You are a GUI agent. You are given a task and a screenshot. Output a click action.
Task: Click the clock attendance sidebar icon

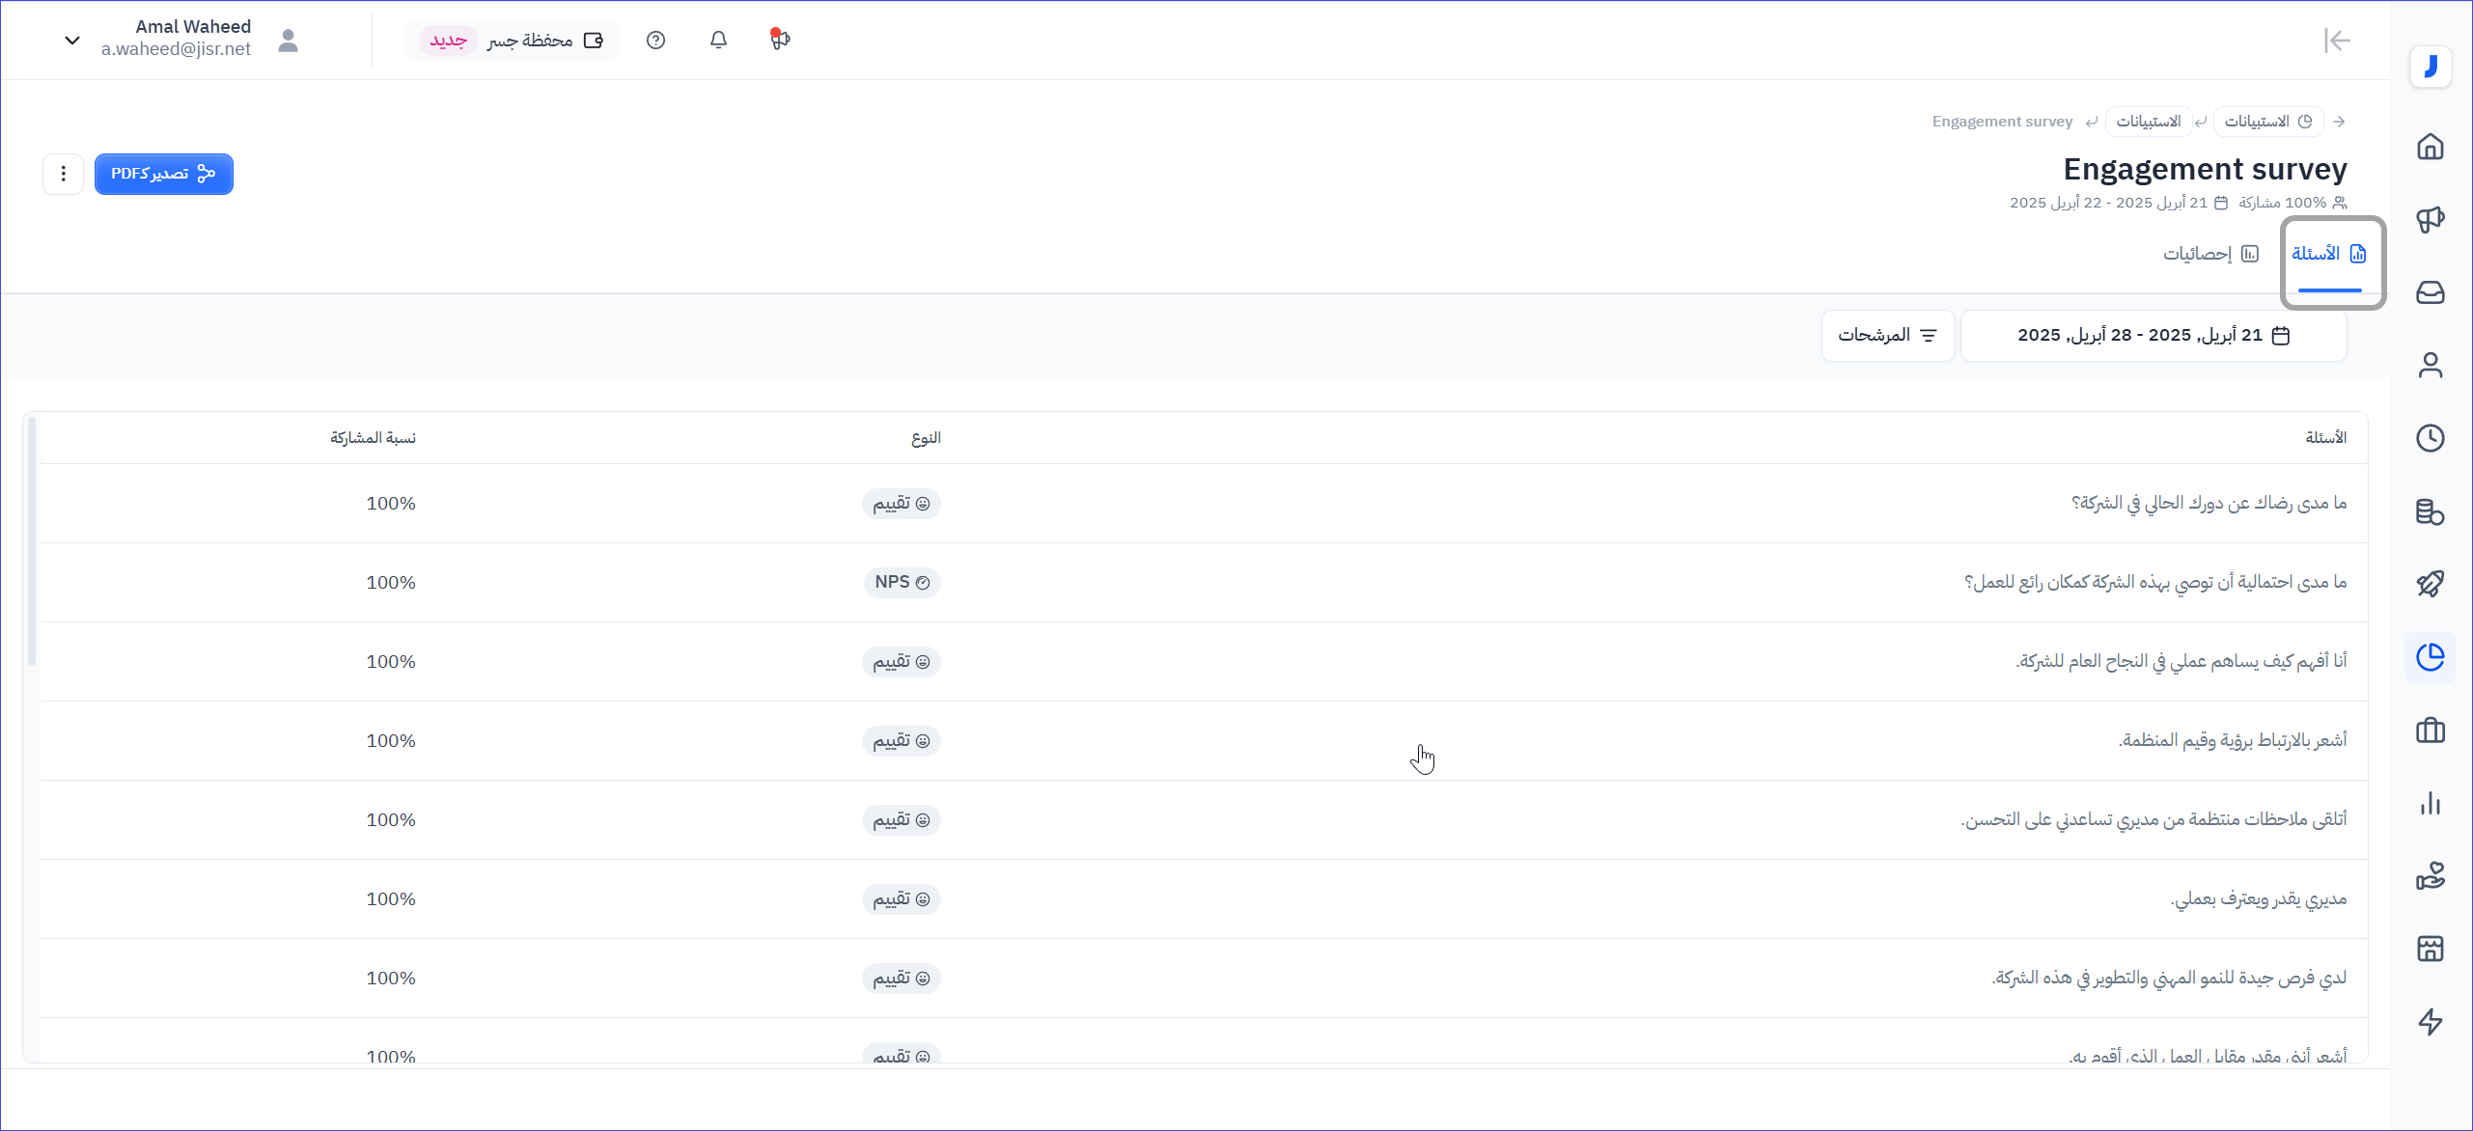(2430, 438)
